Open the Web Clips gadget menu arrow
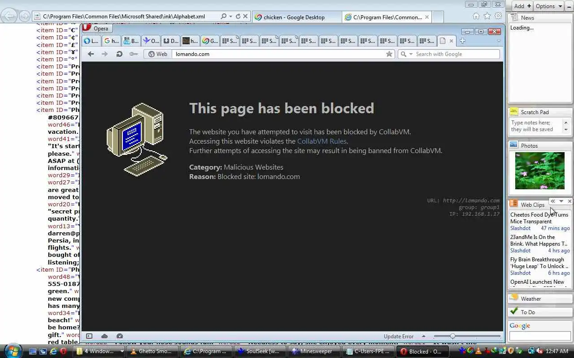 point(561,201)
